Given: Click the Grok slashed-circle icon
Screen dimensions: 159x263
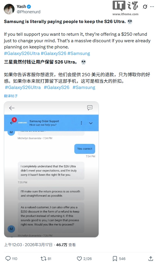Looking at the screenshot, I should tap(145, 7).
